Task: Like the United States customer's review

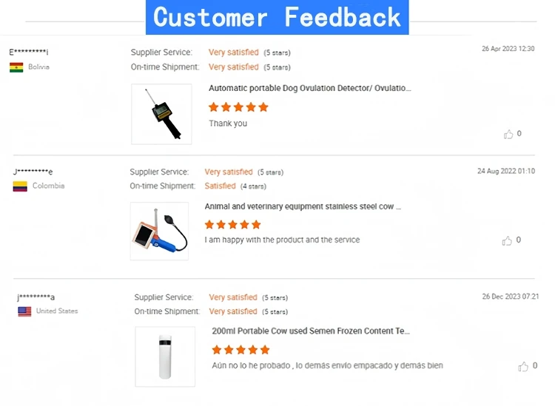Action: [x=524, y=367]
